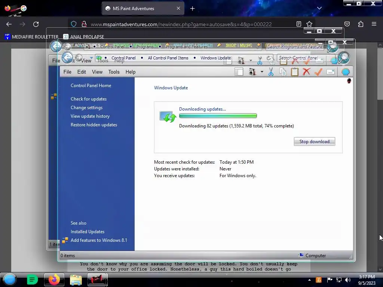Click Windows Update breadcrumb segment

(x=216, y=58)
